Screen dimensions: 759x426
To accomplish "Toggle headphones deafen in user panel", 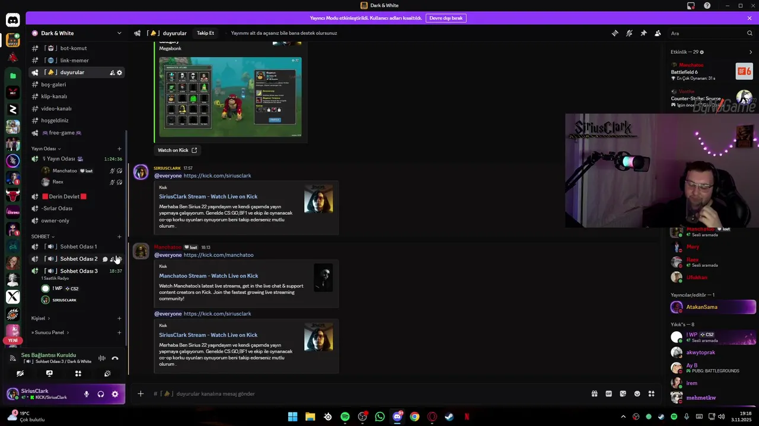I will (101, 394).
